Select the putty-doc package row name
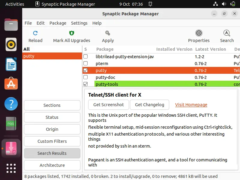The width and height of the screenshot is (240, 180). click(x=106, y=77)
